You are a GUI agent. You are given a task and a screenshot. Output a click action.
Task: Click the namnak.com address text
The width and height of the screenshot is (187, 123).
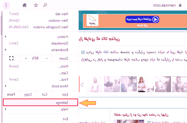pyautogui.click(x=164, y=5)
